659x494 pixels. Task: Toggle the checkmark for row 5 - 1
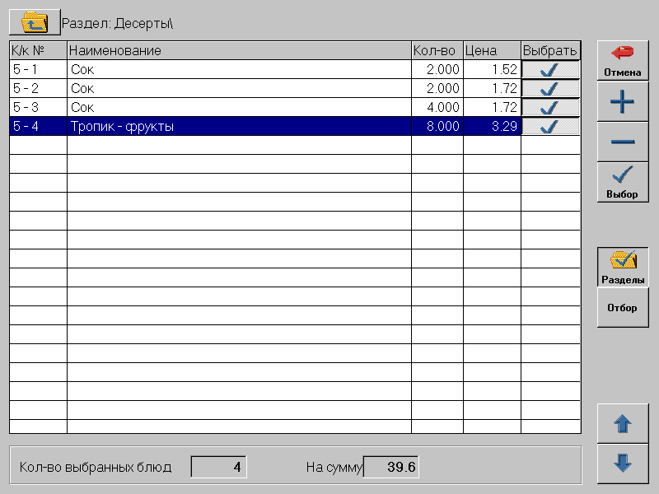tap(550, 69)
